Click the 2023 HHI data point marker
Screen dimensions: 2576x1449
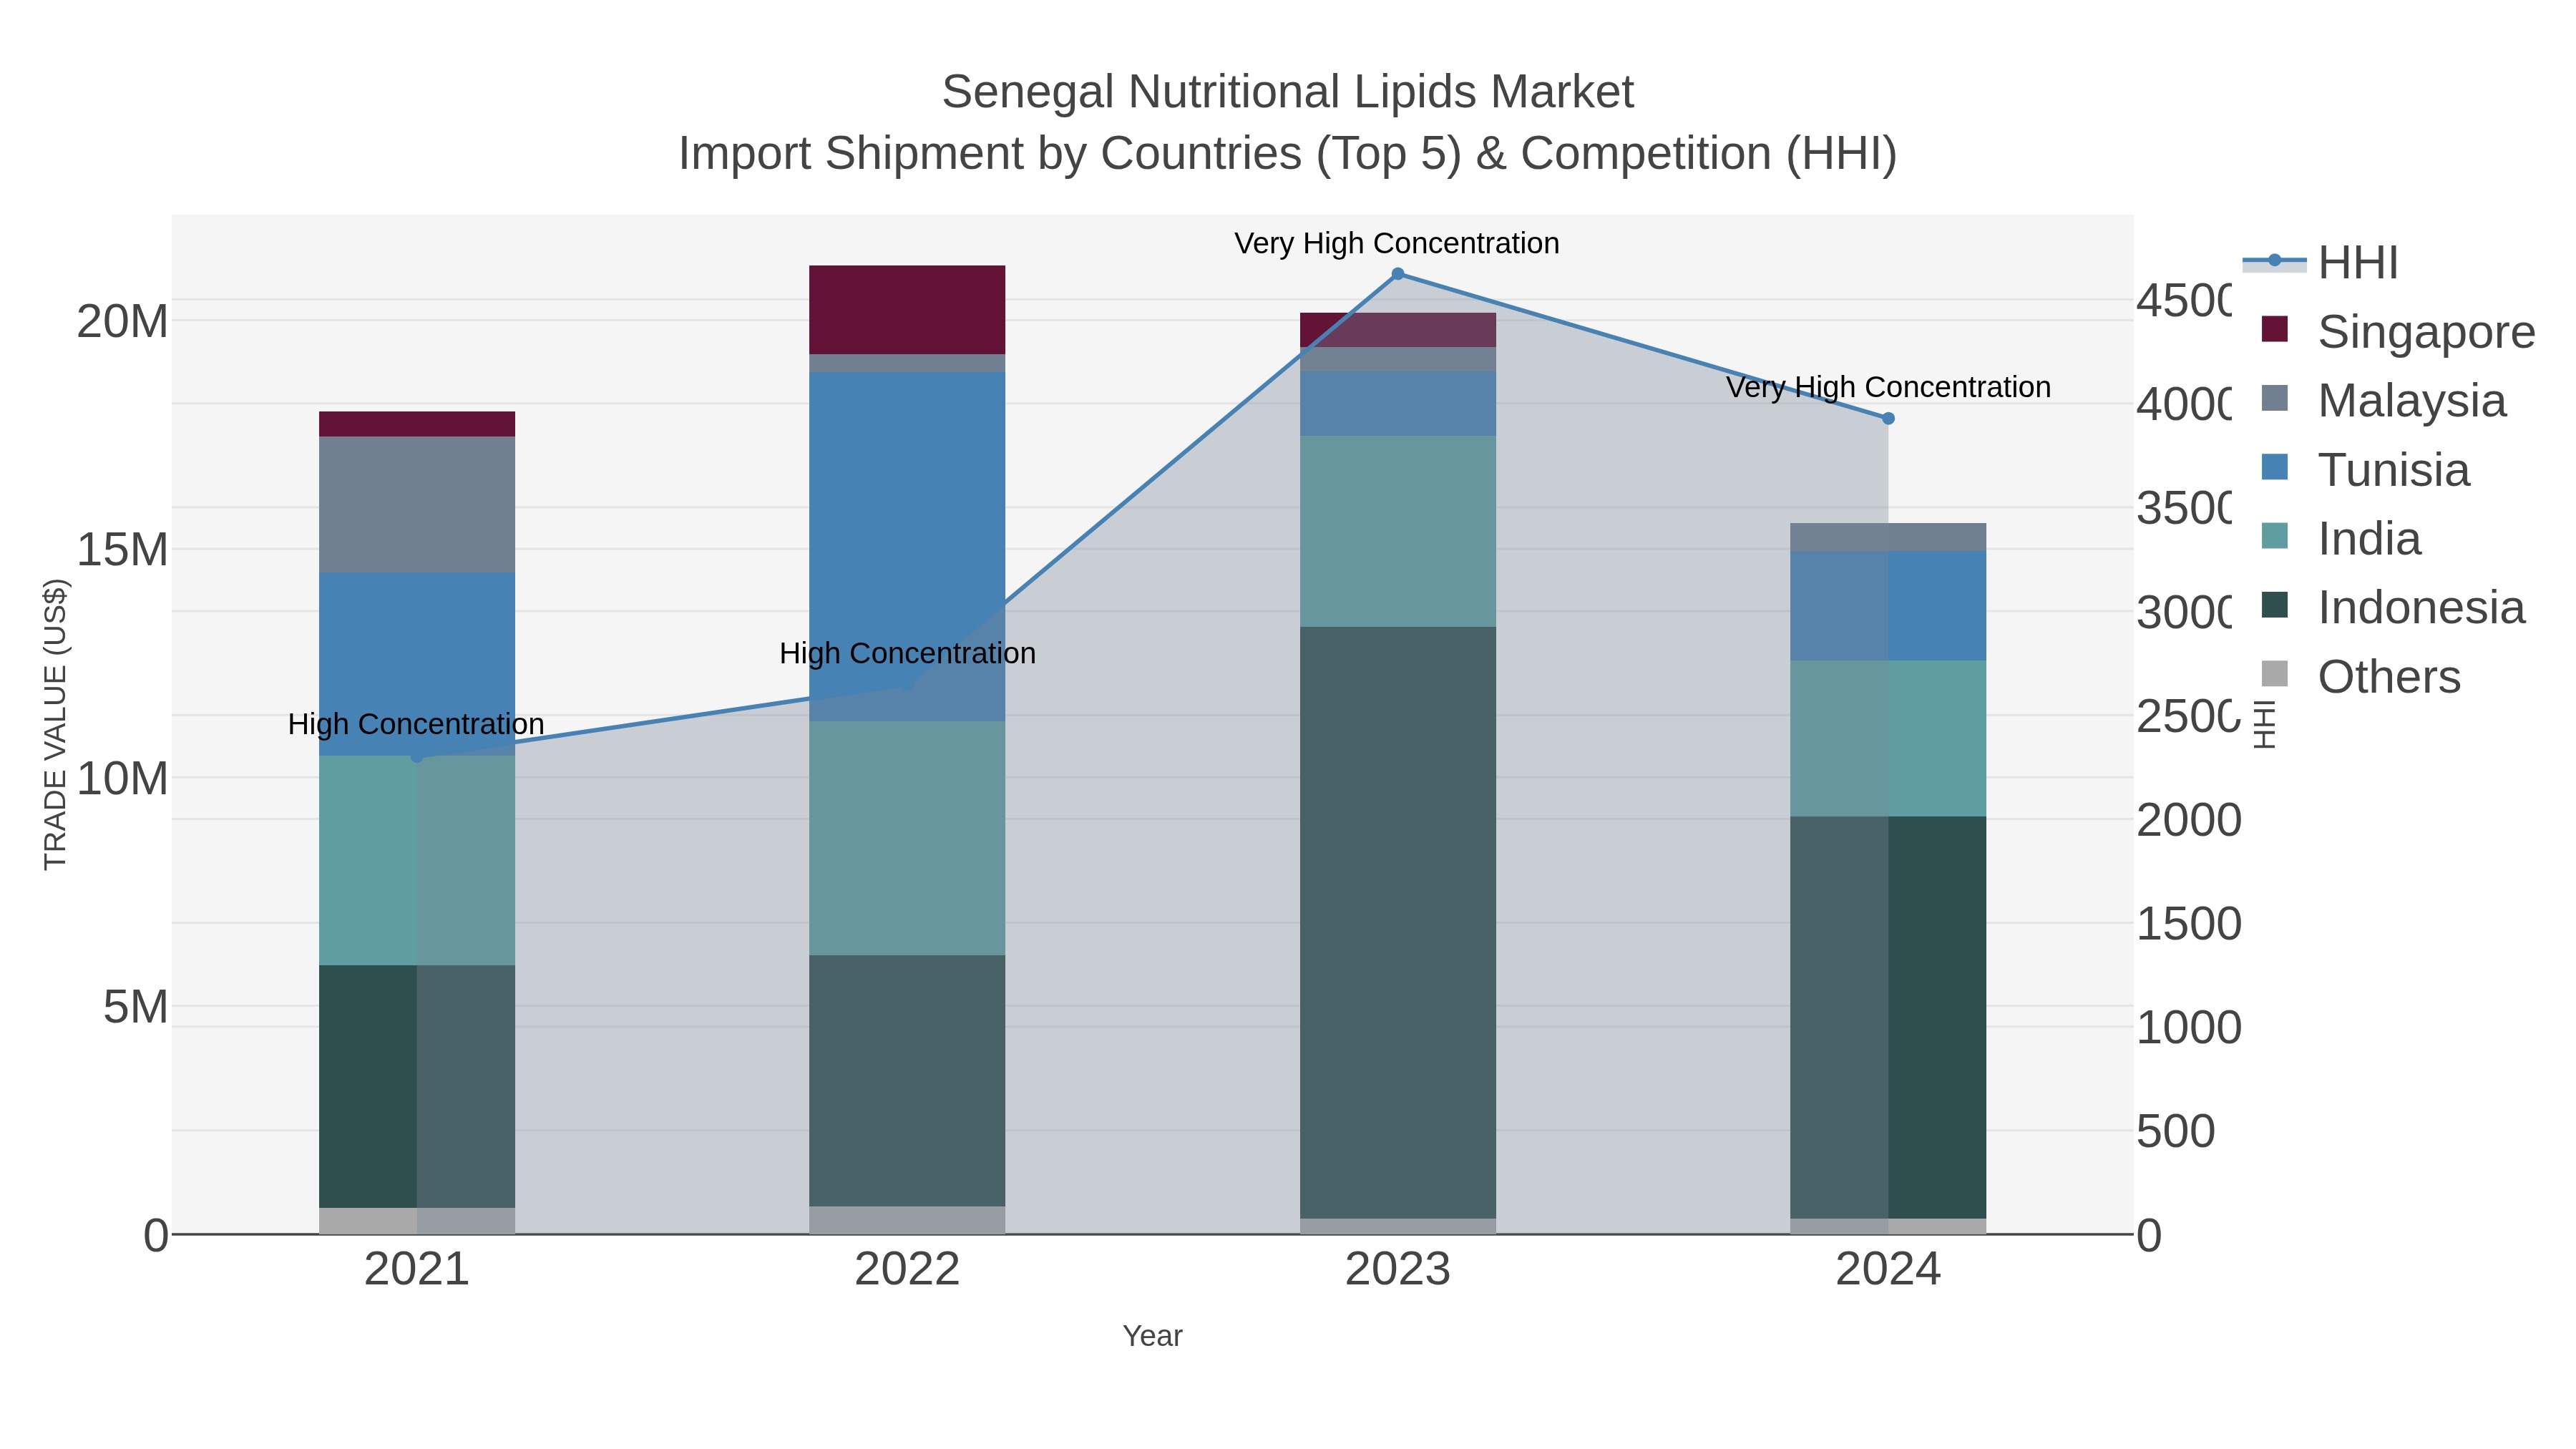(1398, 274)
